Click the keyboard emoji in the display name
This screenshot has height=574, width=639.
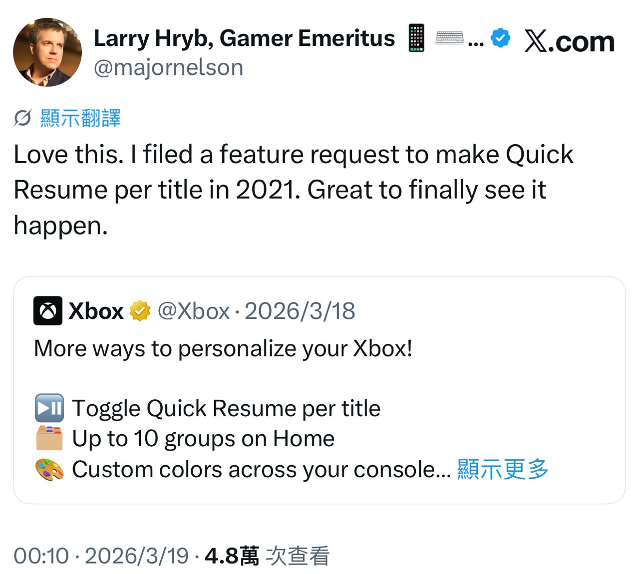[449, 38]
